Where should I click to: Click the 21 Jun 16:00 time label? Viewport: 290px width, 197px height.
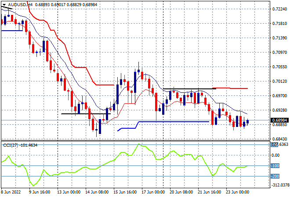209,192
